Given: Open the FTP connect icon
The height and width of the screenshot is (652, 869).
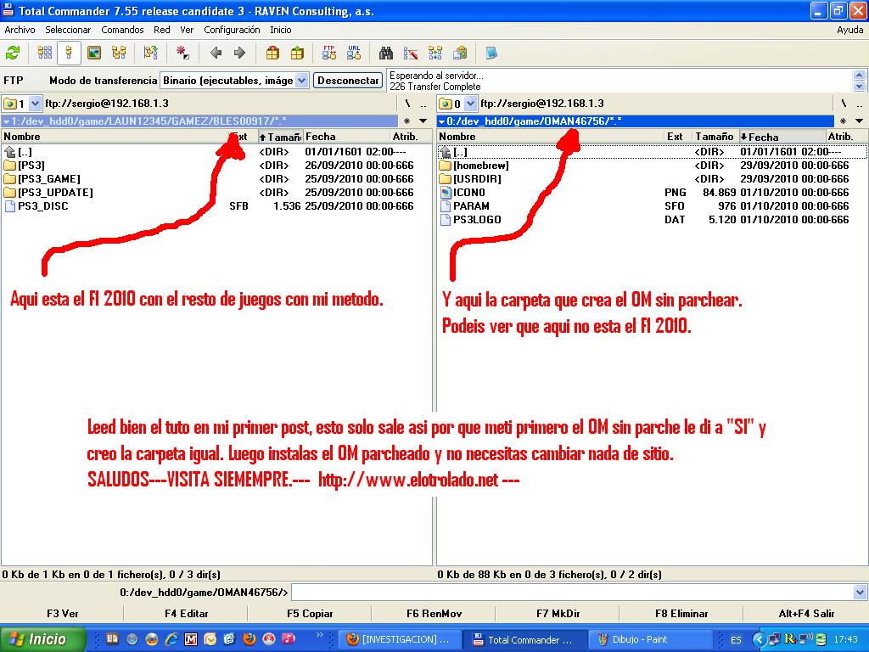Looking at the screenshot, I should pos(329,53).
